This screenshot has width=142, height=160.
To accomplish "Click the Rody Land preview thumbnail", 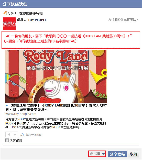I will (56, 77).
